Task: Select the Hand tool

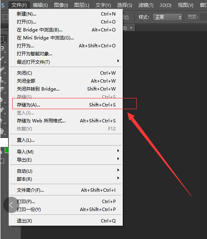Action: (3, 131)
